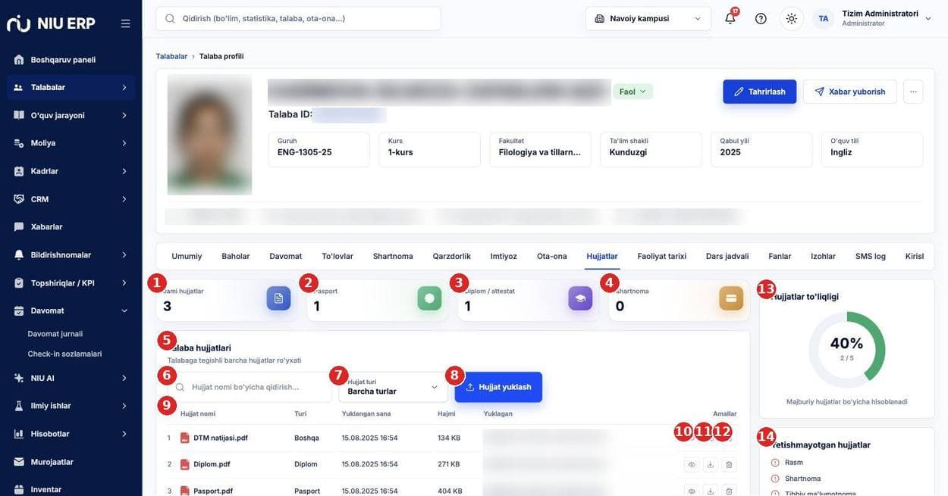Viewport: 948px width, 496px height.
Task: Download Diplom.pdf using the download icon
Action: click(711, 464)
